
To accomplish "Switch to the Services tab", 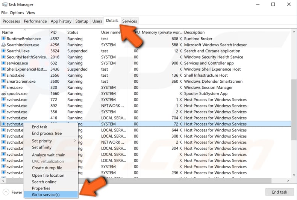I will pos(130,21).
